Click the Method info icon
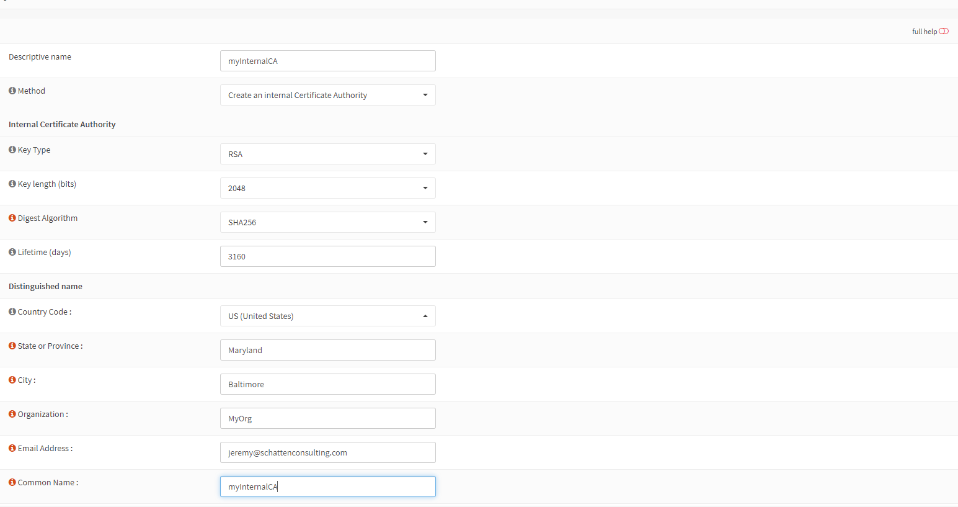 [x=12, y=91]
